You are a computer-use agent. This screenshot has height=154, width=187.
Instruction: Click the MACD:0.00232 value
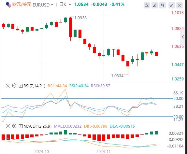68,126
